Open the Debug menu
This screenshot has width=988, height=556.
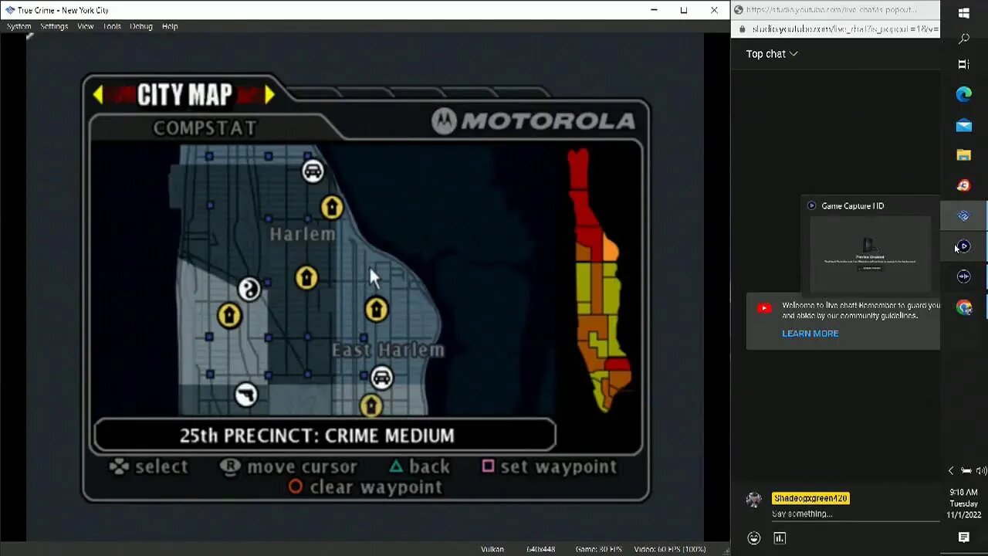coord(141,26)
